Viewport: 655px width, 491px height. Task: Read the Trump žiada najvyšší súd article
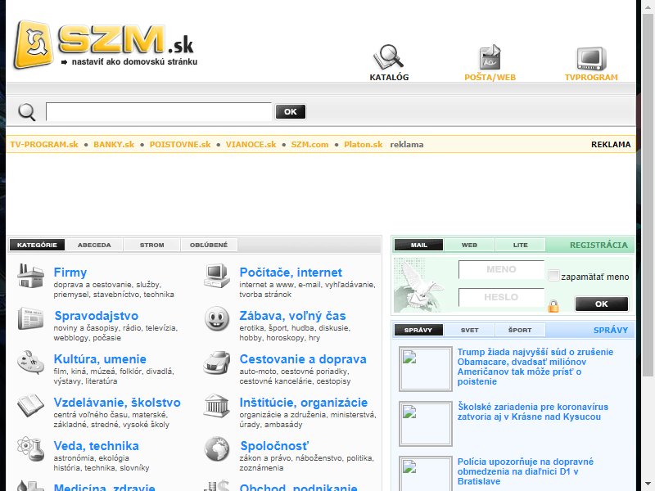(x=535, y=367)
